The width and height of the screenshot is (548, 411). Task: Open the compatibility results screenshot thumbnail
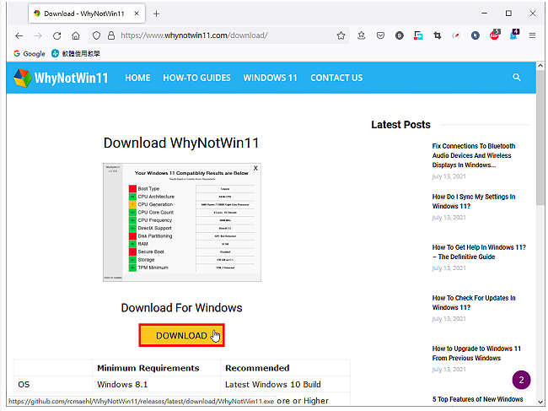(182, 222)
